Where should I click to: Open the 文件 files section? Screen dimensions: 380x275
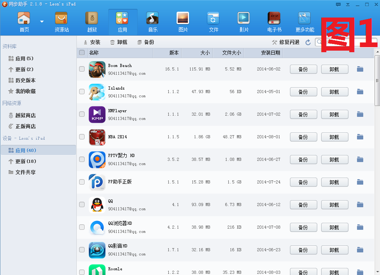pos(214,22)
